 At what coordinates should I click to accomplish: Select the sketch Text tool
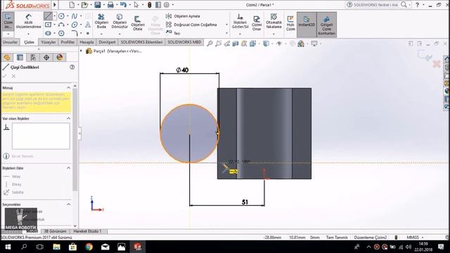(x=88, y=25)
